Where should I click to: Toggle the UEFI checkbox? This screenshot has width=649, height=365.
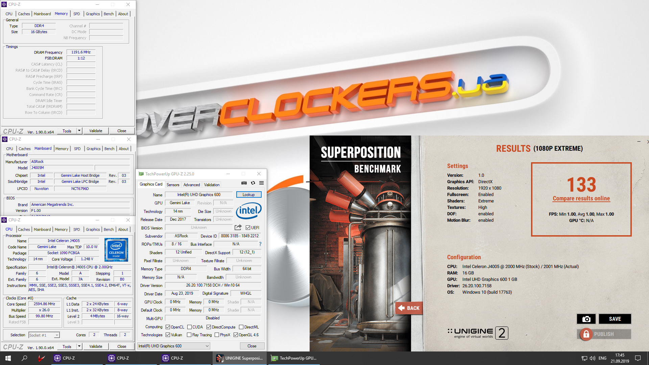[248, 228]
